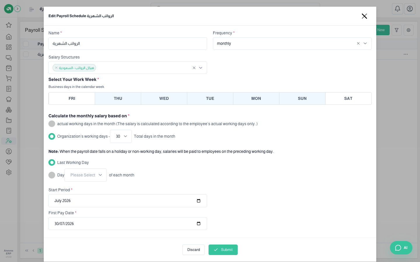The image size is (420, 262).
Task: Remove the salary structure tag
Action: 56,68
